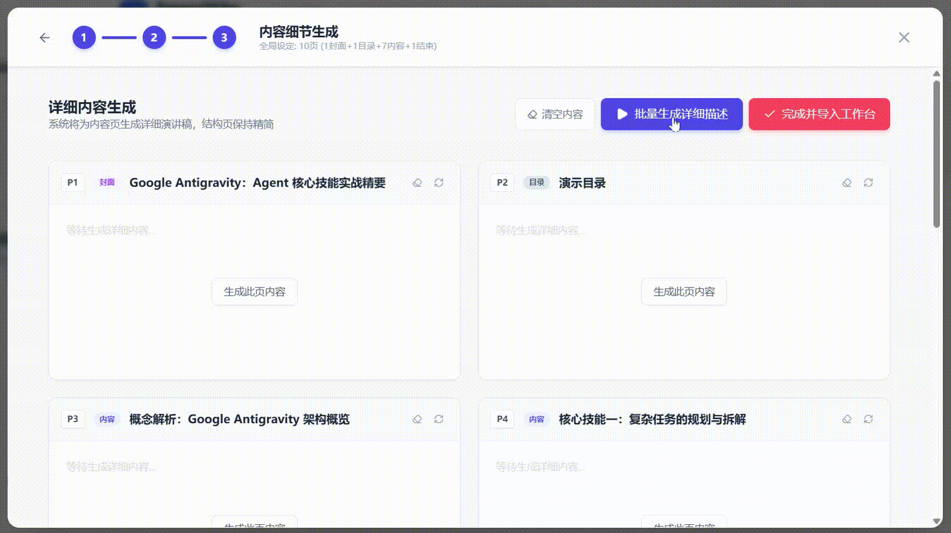Click the P1 page number badge
This screenshot has width=951, height=533.
[x=73, y=182]
